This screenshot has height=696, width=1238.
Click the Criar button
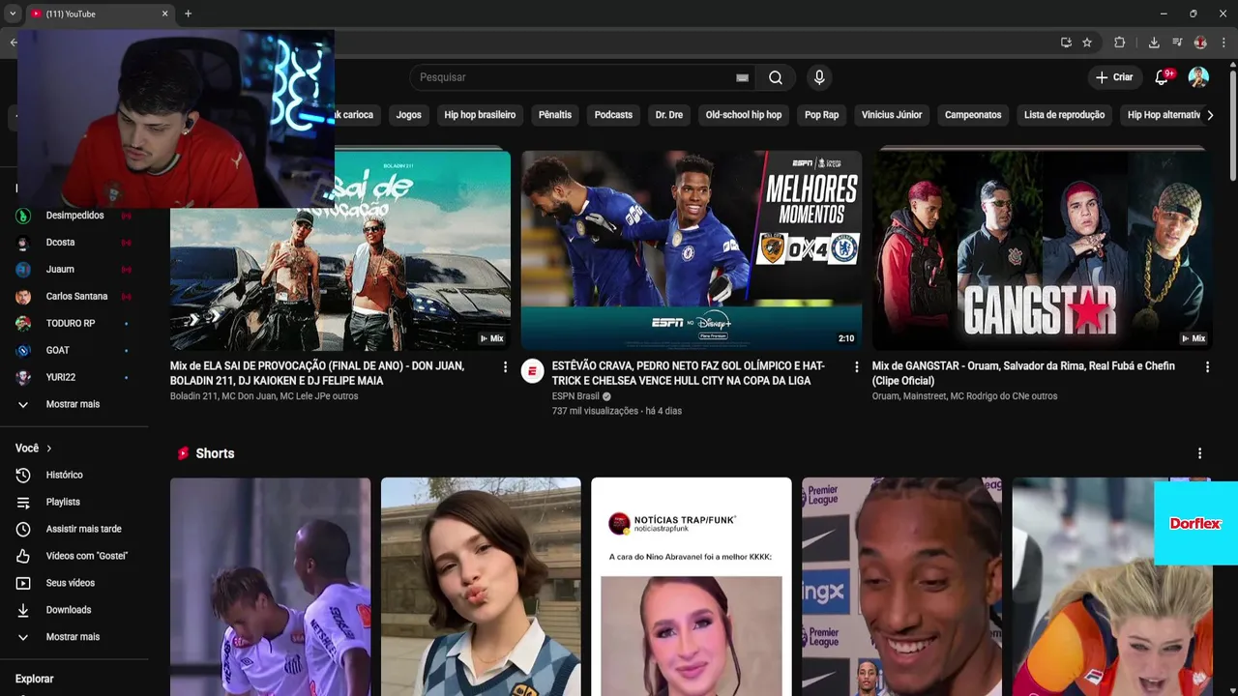coord(1114,77)
